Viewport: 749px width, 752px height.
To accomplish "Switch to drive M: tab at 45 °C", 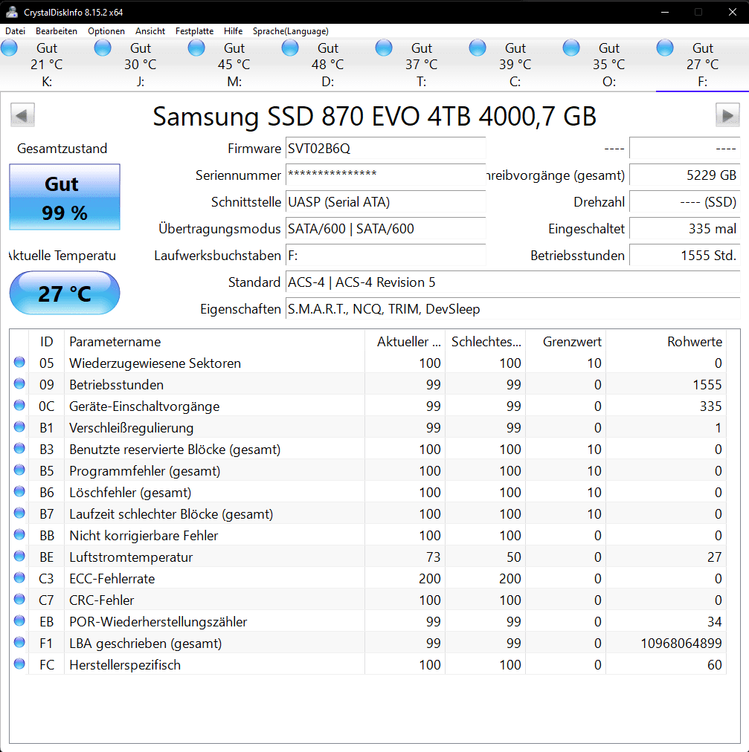I will click(234, 65).
